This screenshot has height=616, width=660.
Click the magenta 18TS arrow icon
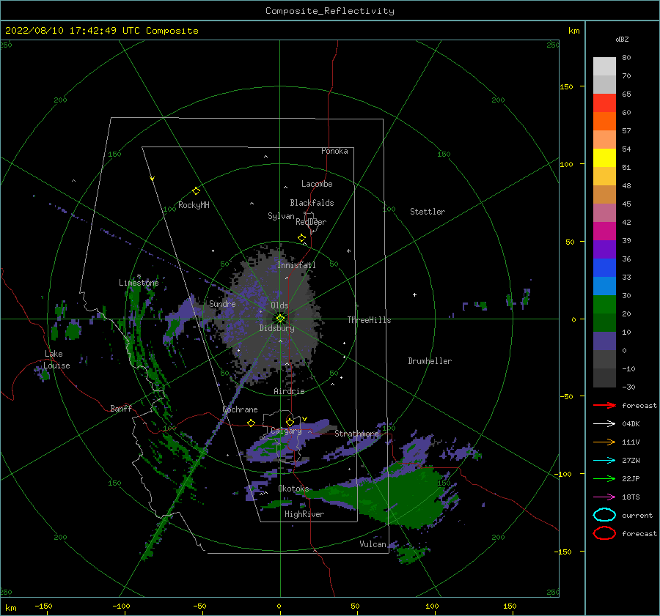click(x=604, y=497)
